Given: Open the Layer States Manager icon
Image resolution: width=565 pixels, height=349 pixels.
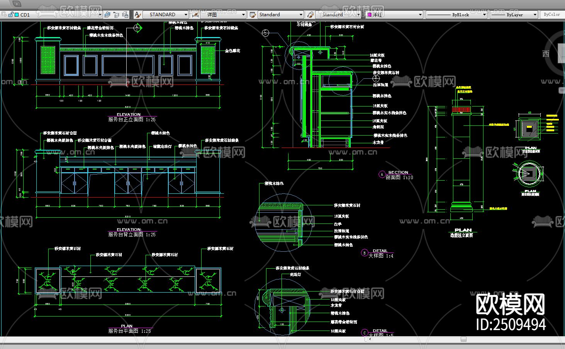Looking at the screenshot, I should [125, 15].
